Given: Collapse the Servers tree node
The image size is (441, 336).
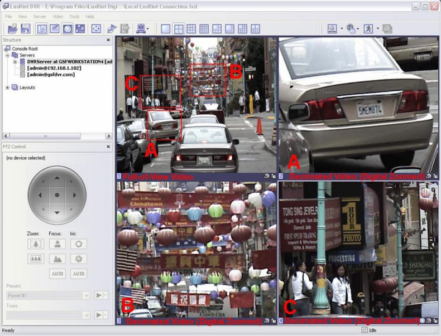Looking at the screenshot, I should click(x=8, y=56).
